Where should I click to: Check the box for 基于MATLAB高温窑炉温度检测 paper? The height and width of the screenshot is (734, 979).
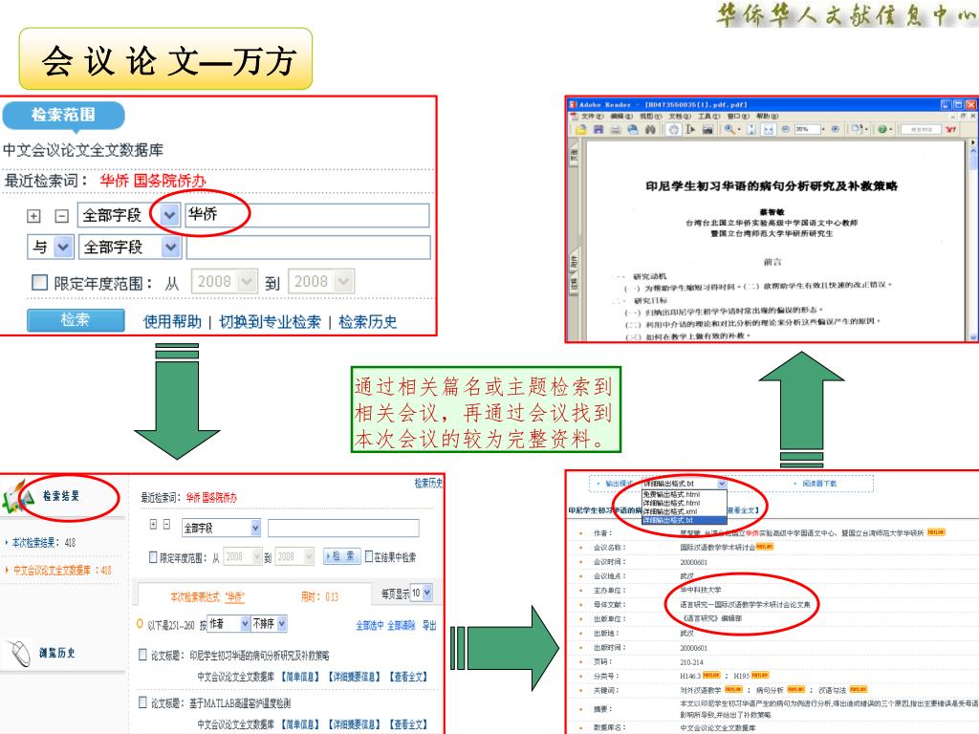(x=142, y=702)
